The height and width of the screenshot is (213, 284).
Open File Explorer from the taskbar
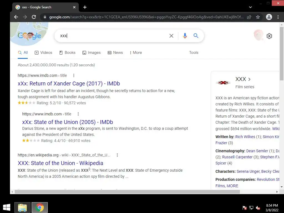click(22, 207)
